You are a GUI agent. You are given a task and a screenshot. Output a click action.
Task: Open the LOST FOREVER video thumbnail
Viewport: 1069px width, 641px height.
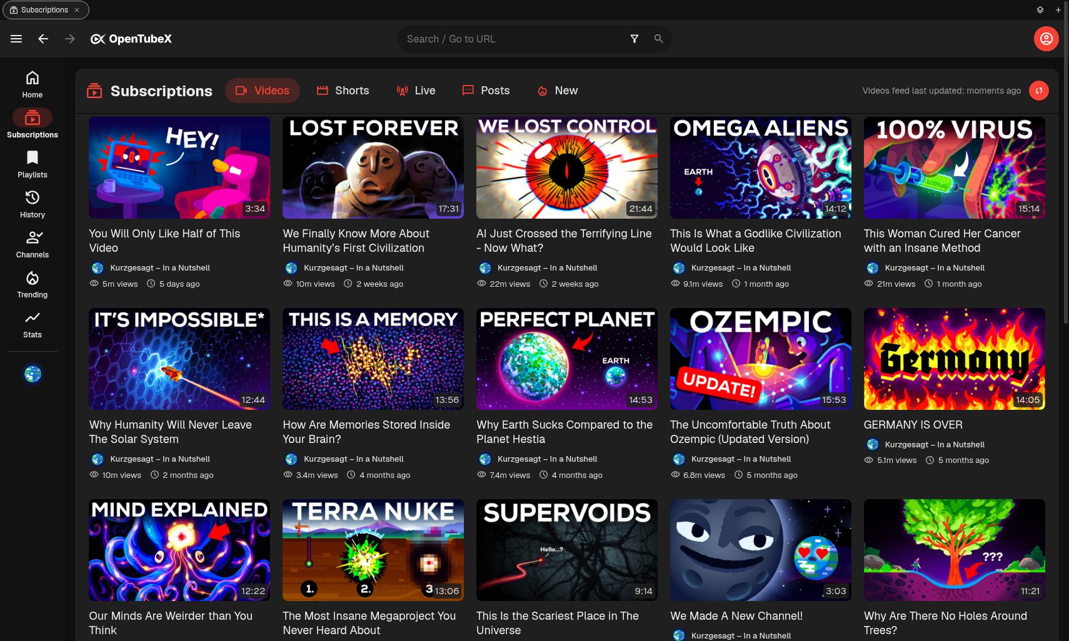(x=373, y=167)
